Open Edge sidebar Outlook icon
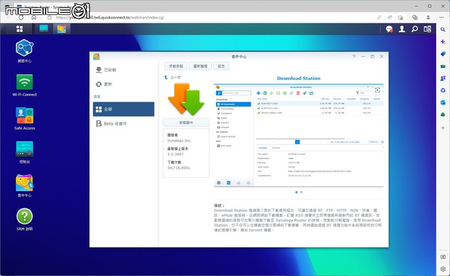Image resolution: width=450 pixels, height=276 pixels. coord(443,102)
